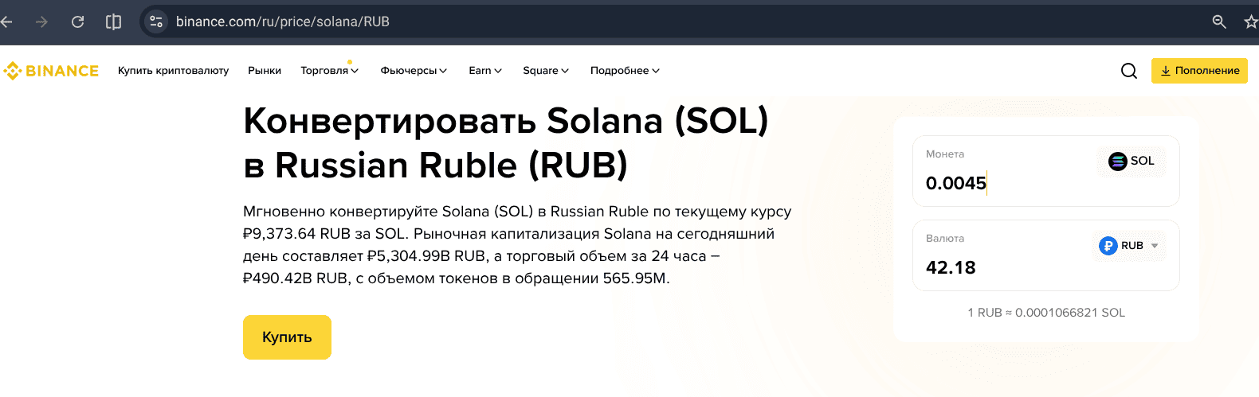
Task: Click the trading volume text ₽490.42B RUB
Action: (296, 278)
